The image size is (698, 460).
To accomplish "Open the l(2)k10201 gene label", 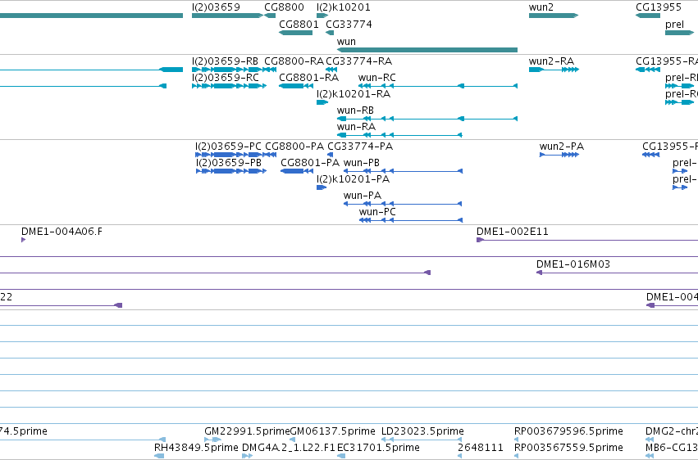I will [343, 7].
